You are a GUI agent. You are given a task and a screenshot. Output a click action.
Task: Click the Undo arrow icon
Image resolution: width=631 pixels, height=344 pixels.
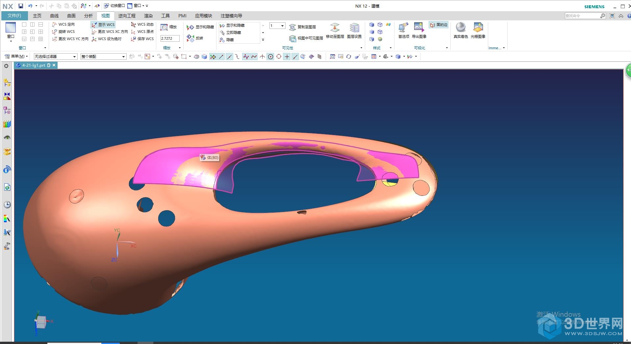pyautogui.click(x=30, y=6)
